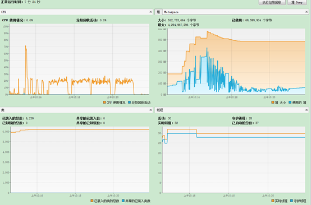Click the 实时峰值: 32 text

[x=168, y=123]
